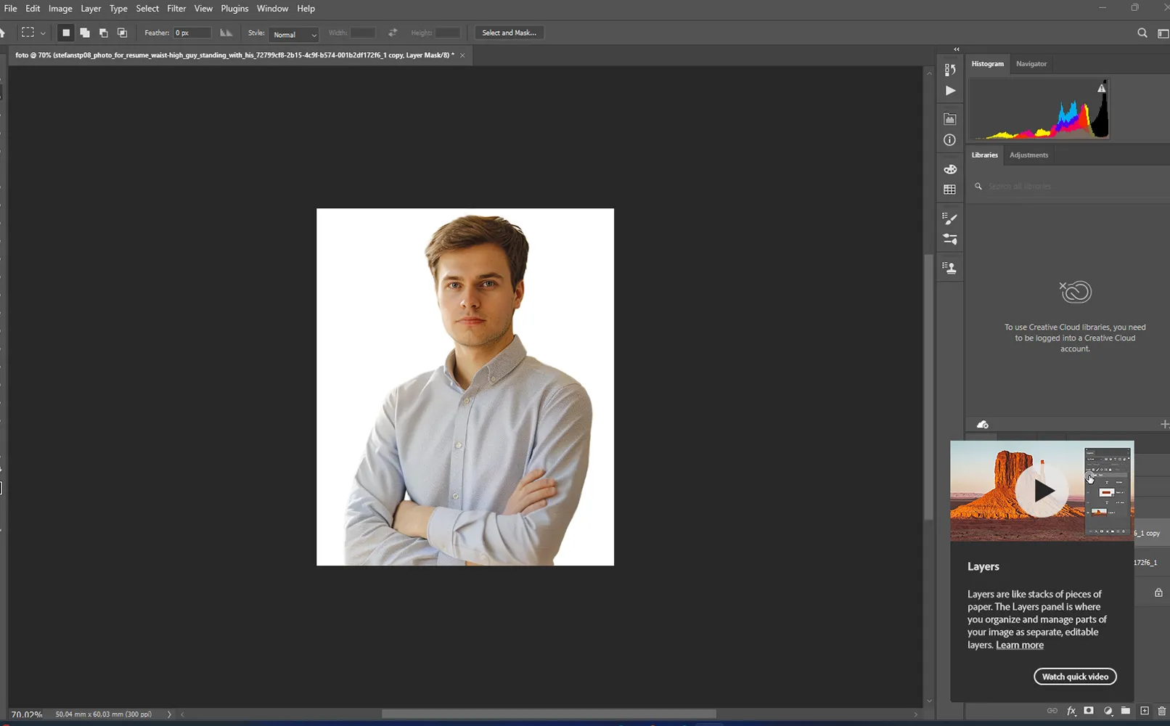The height and width of the screenshot is (726, 1170).
Task: Open the Swatches grid panel icon
Action: [x=949, y=189]
